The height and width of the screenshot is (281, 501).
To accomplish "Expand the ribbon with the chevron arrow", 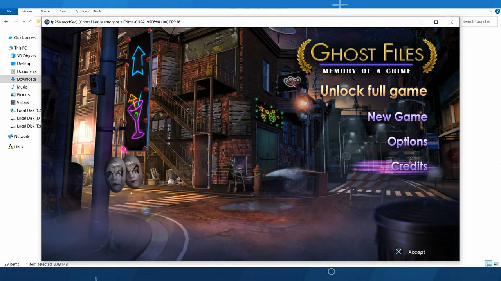I will [491, 11].
